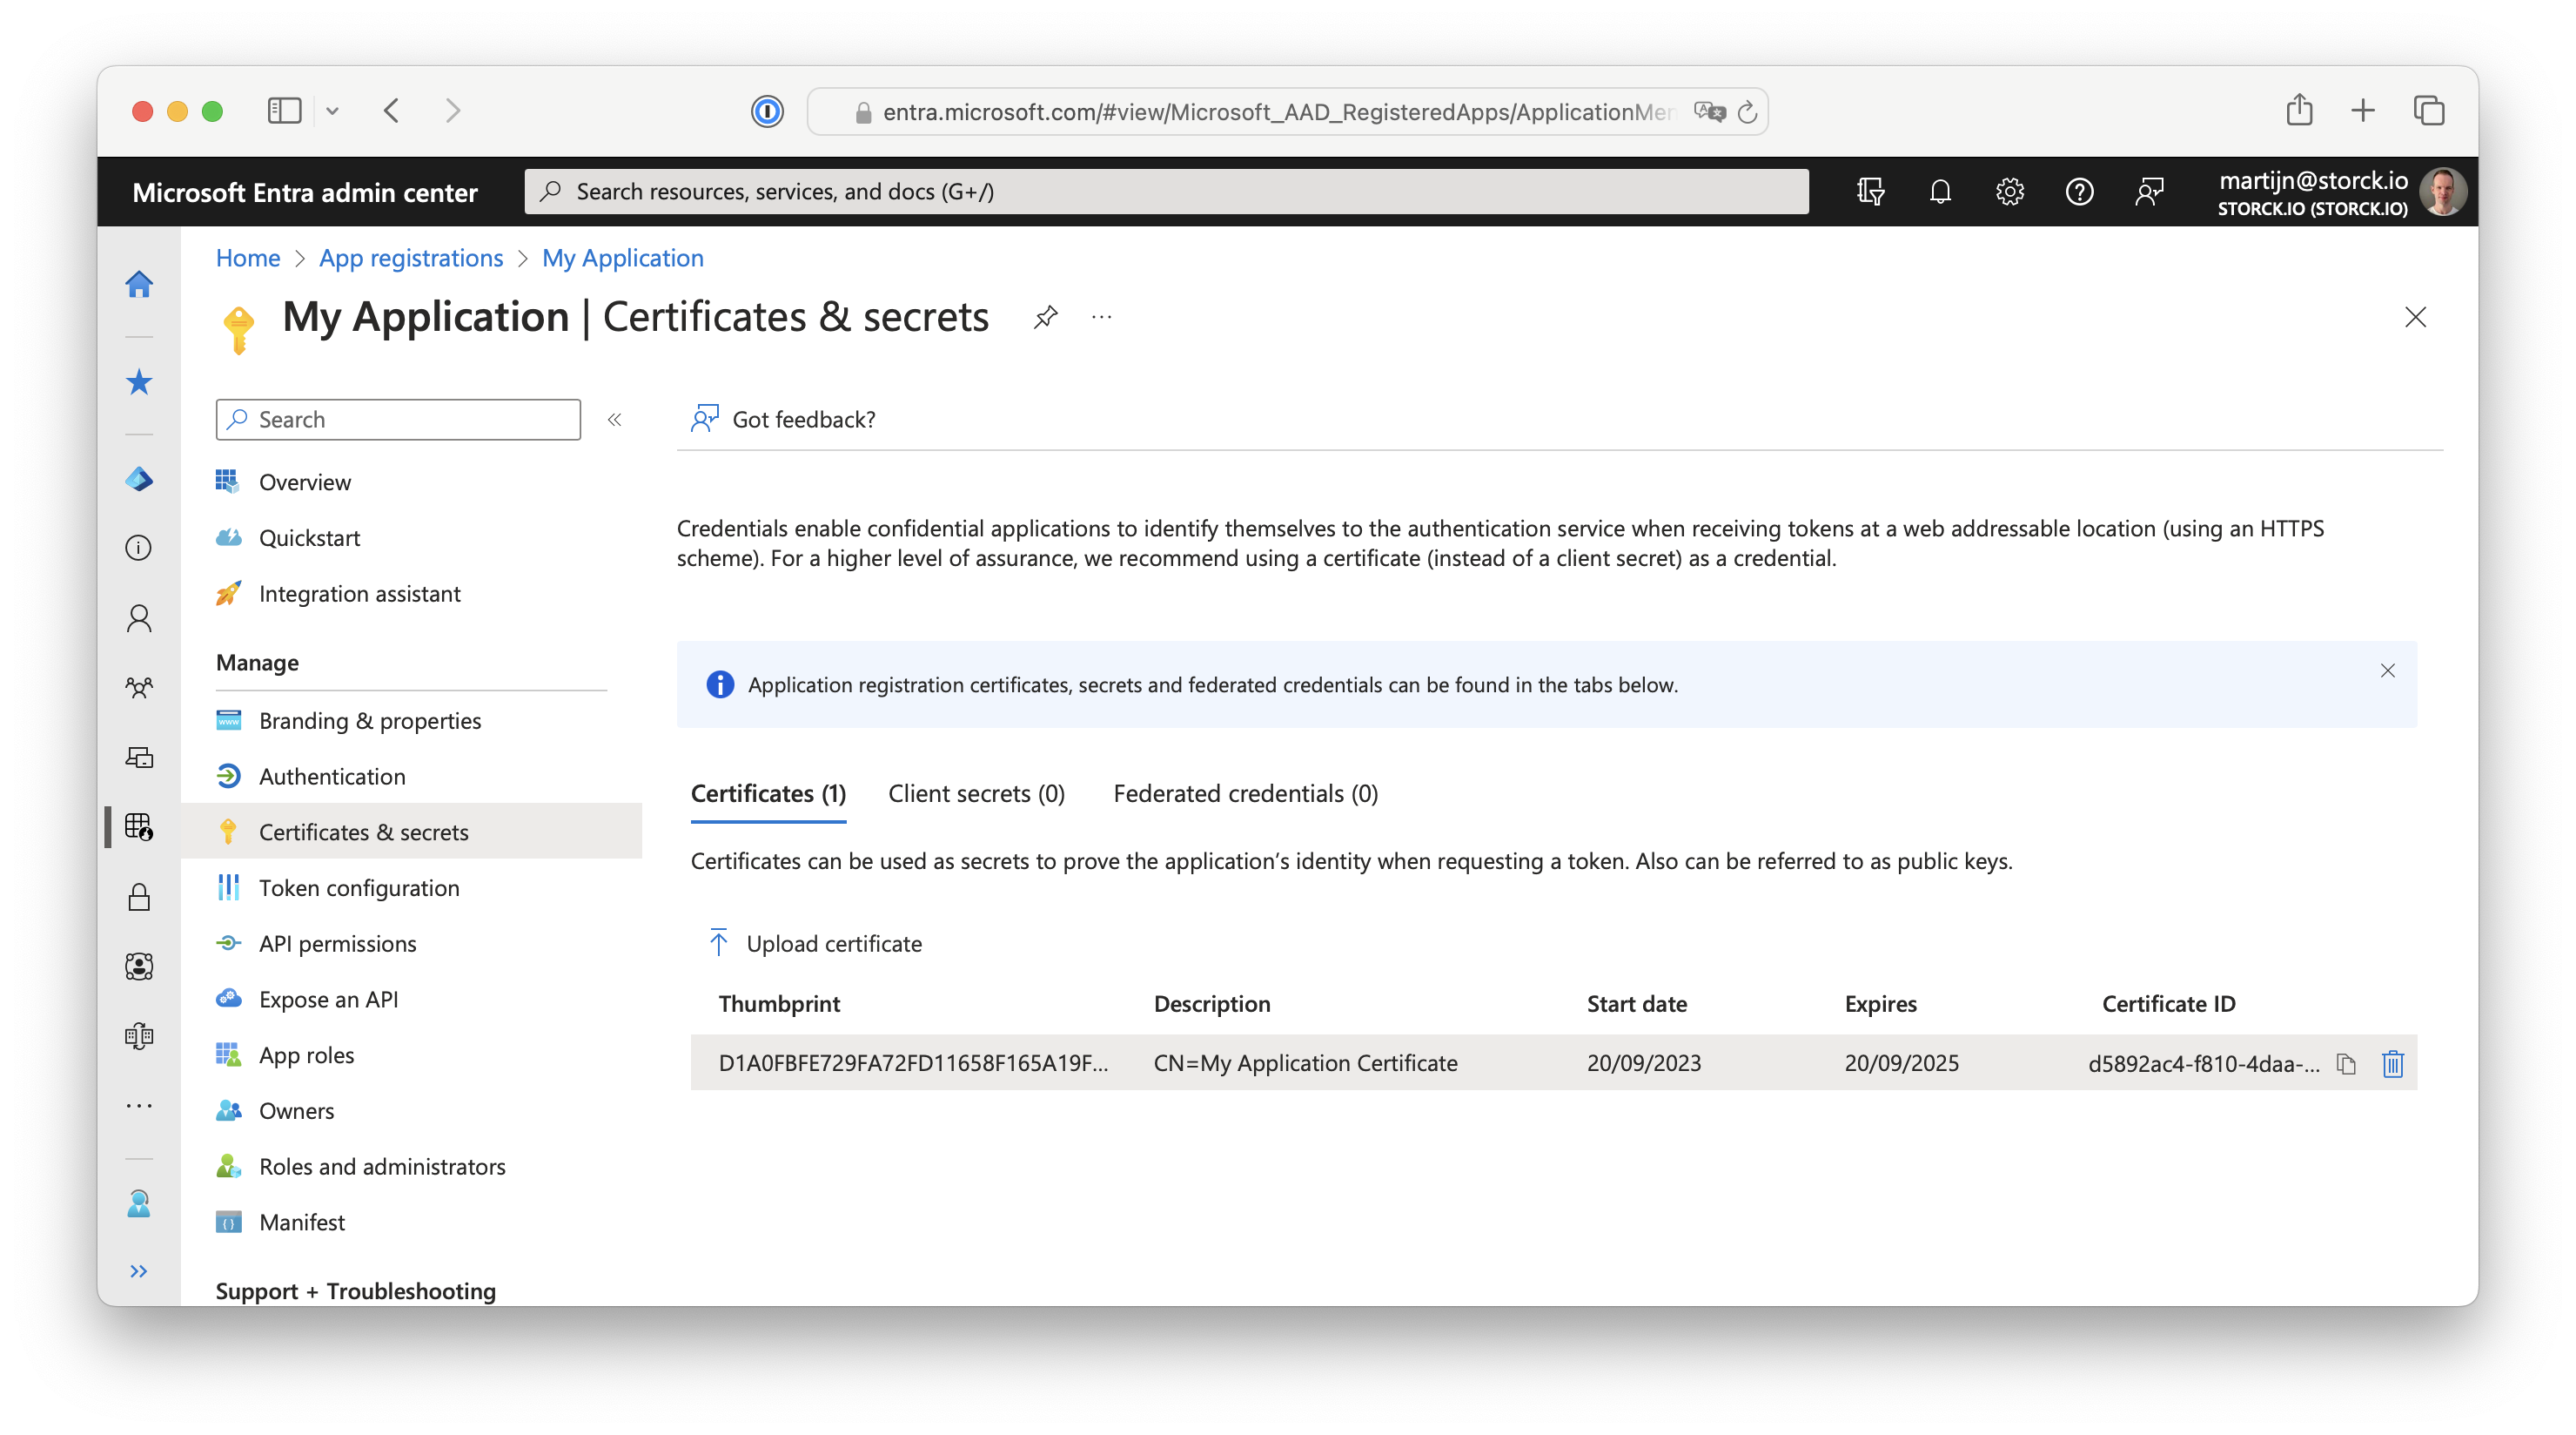2576x1435 pixels.
Task: Select API permissions in Manage menu
Action: tap(338, 943)
